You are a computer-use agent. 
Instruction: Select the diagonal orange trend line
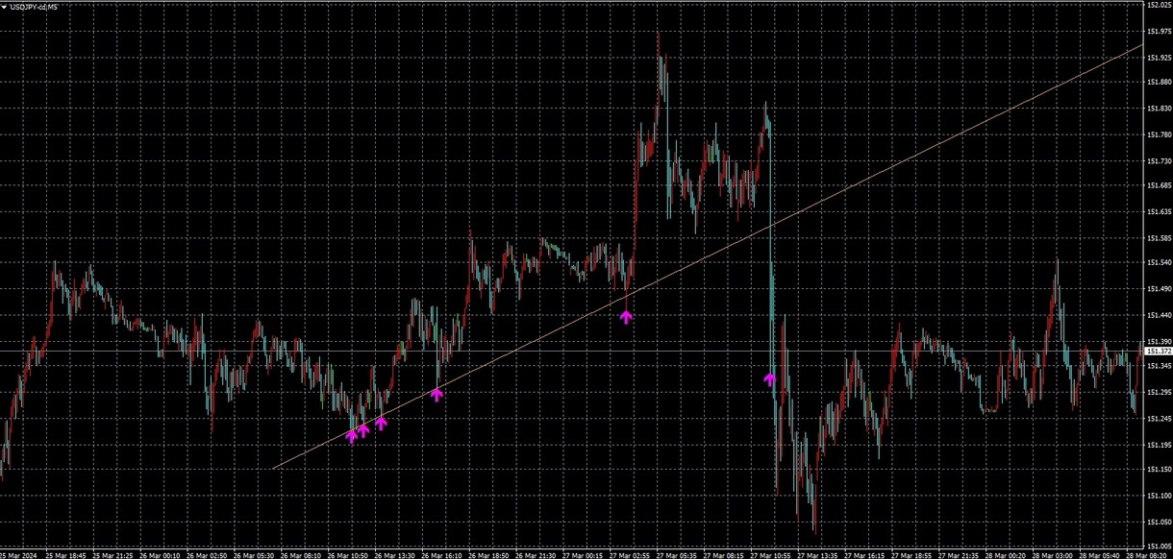(x=709, y=256)
